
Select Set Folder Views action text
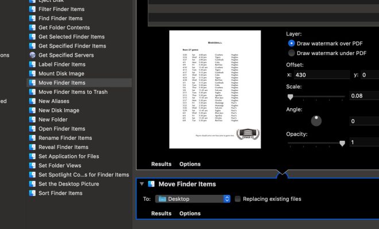[60, 165]
